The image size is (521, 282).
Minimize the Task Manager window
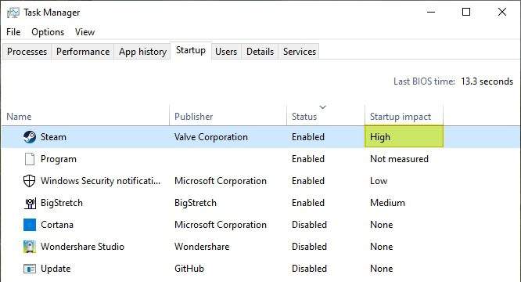(x=431, y=12)
